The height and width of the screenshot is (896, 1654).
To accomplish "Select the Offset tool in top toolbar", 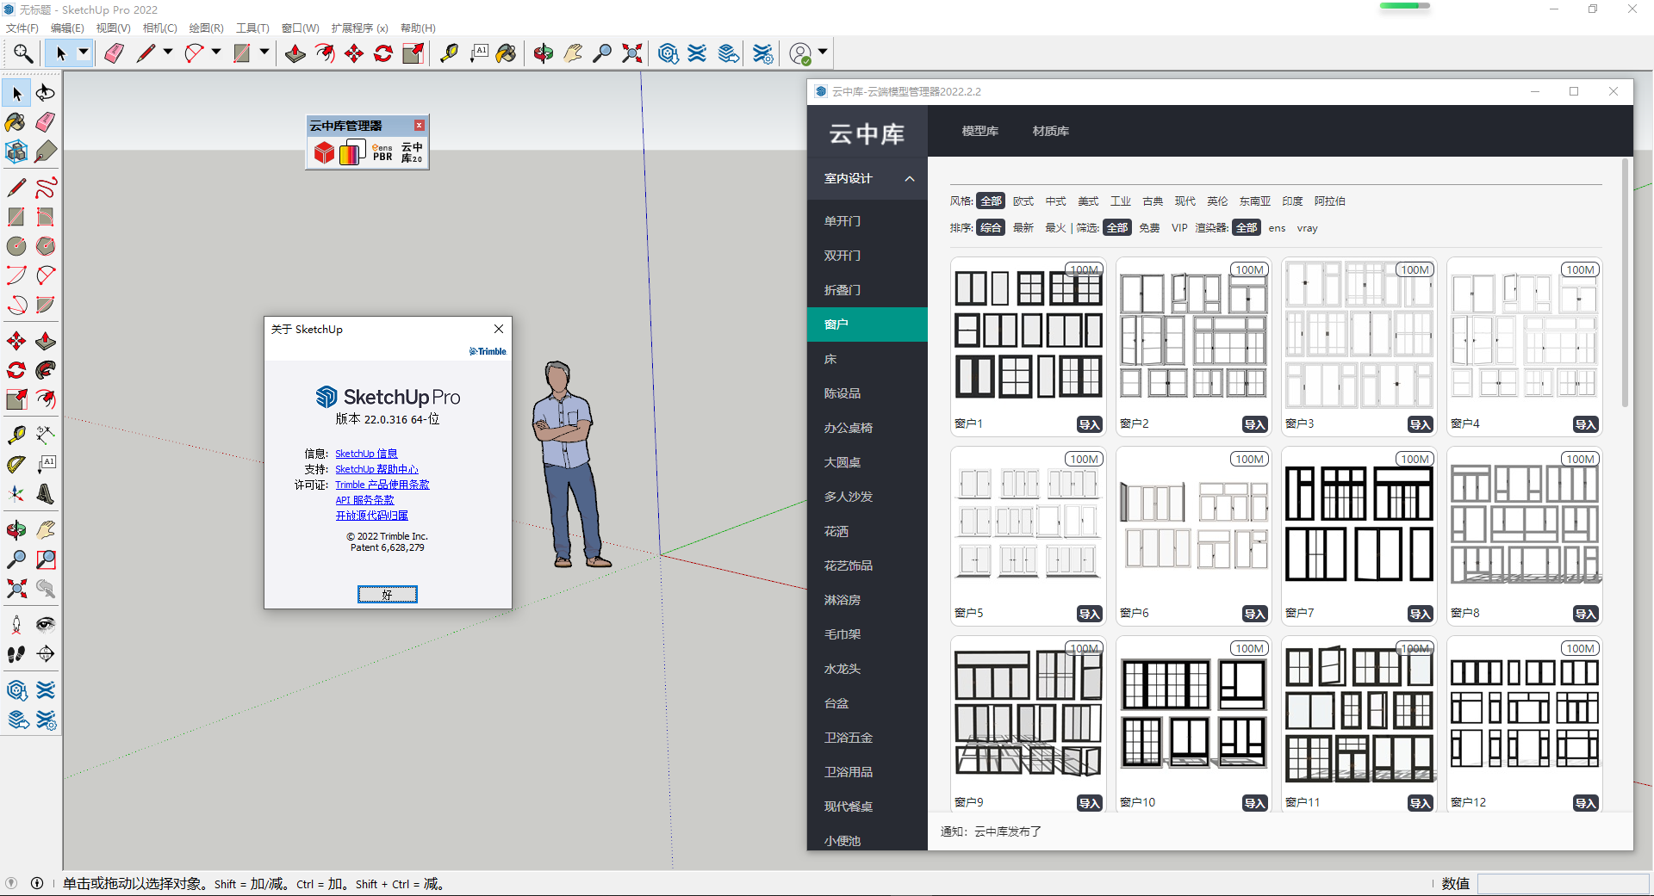I will [325, 53].
